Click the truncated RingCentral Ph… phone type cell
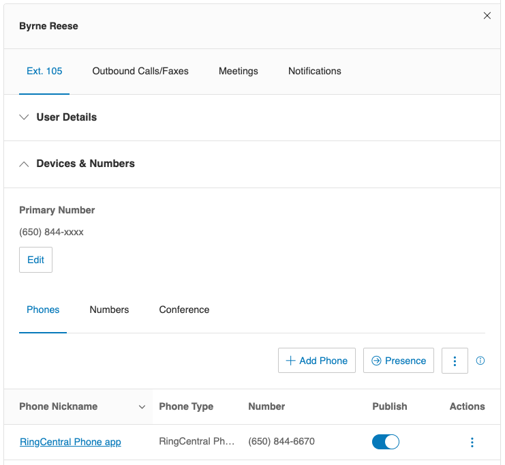Screen dimensions: 505x465 coord(197,441)
